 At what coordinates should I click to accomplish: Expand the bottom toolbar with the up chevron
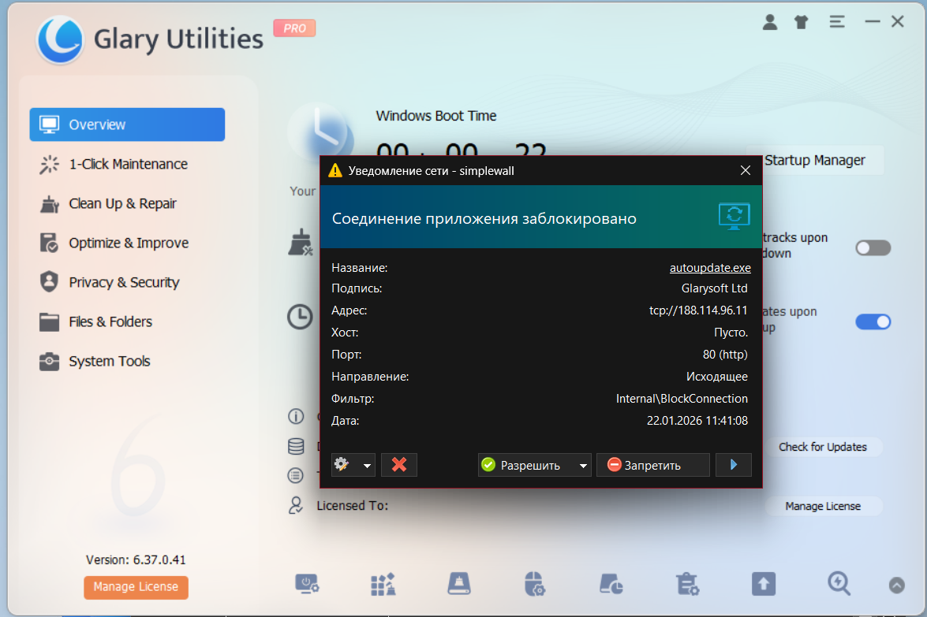click(x=896, y=585)
